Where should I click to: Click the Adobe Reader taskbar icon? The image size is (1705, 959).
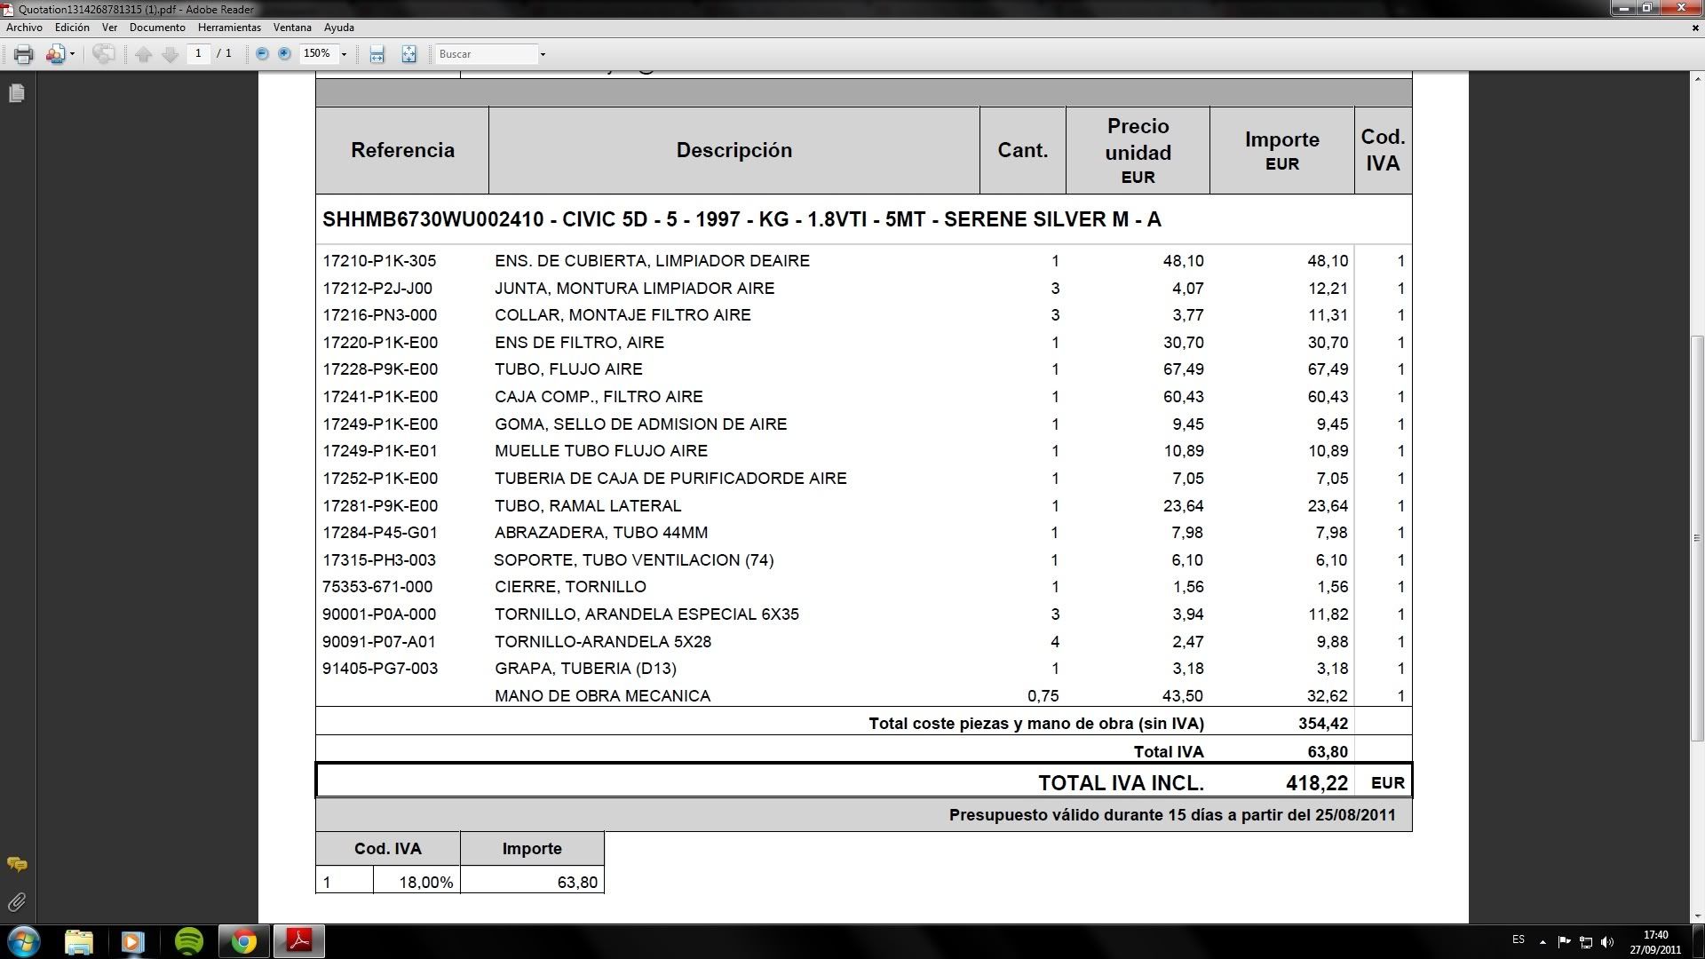299,941
